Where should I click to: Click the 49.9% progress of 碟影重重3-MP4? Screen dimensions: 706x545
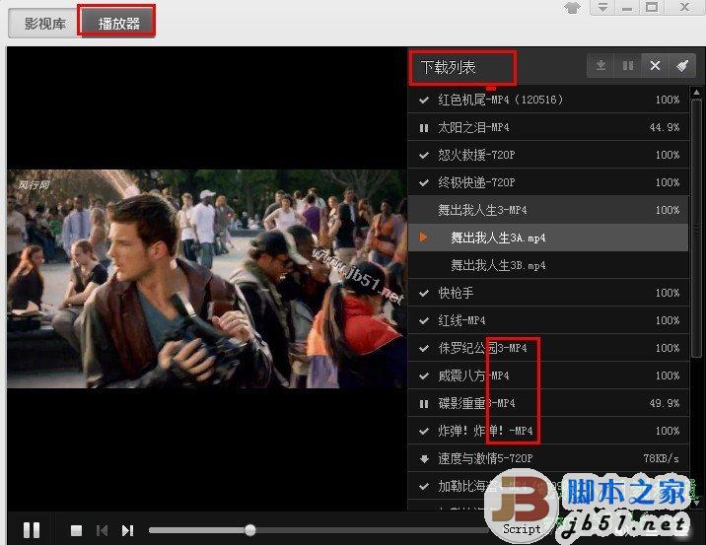[x=665, y=403]
